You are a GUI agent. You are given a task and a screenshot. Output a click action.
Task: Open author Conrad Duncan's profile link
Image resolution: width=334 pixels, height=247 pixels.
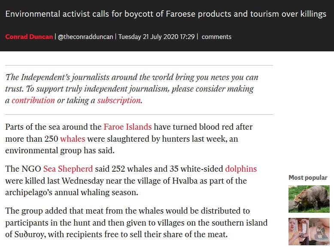[x=29, y=37]
